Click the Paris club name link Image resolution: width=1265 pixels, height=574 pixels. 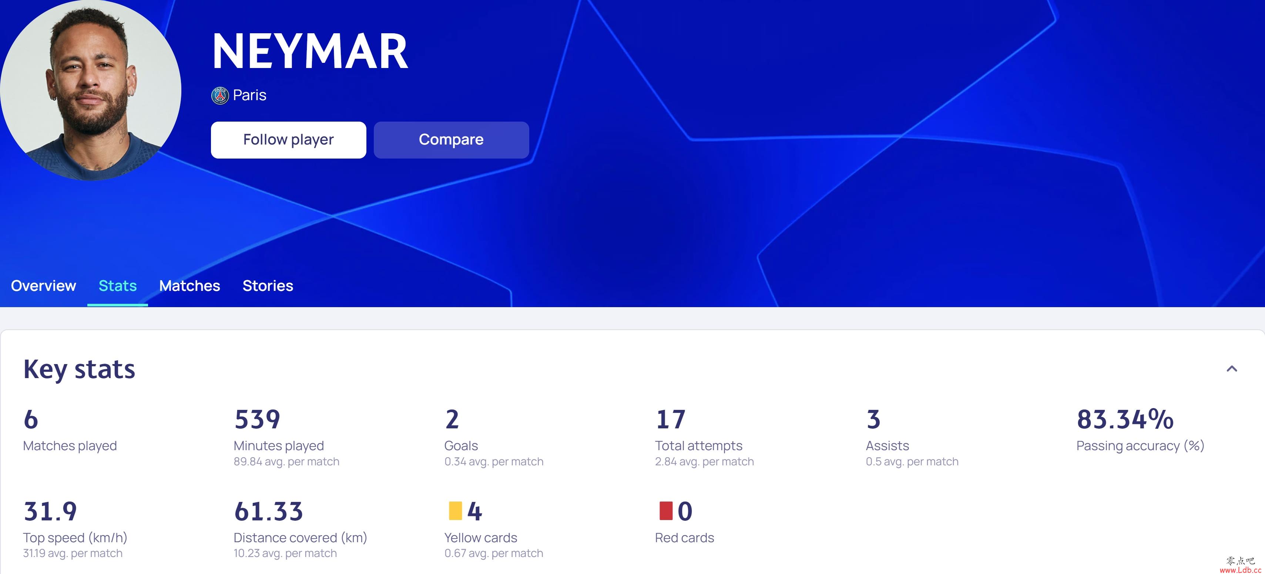249,95
